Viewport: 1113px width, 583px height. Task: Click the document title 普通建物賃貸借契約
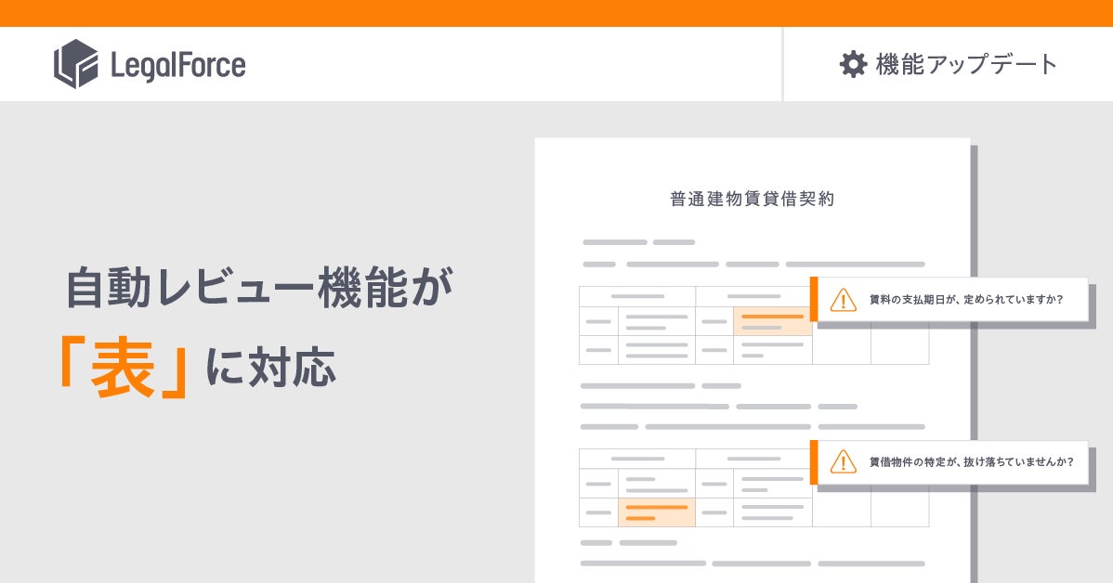(x=753, y=199)
